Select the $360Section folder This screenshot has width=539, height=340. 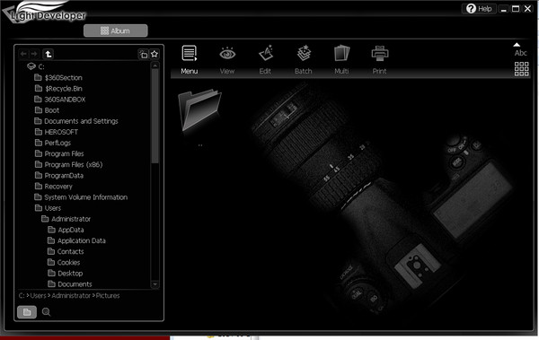click(x=58, y=78)
